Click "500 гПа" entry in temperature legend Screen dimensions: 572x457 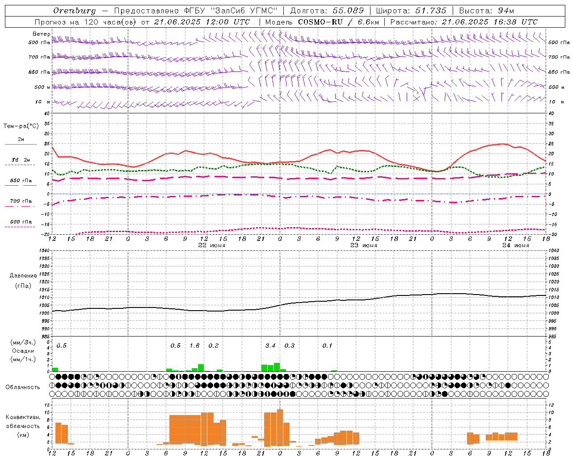point(21,222)
